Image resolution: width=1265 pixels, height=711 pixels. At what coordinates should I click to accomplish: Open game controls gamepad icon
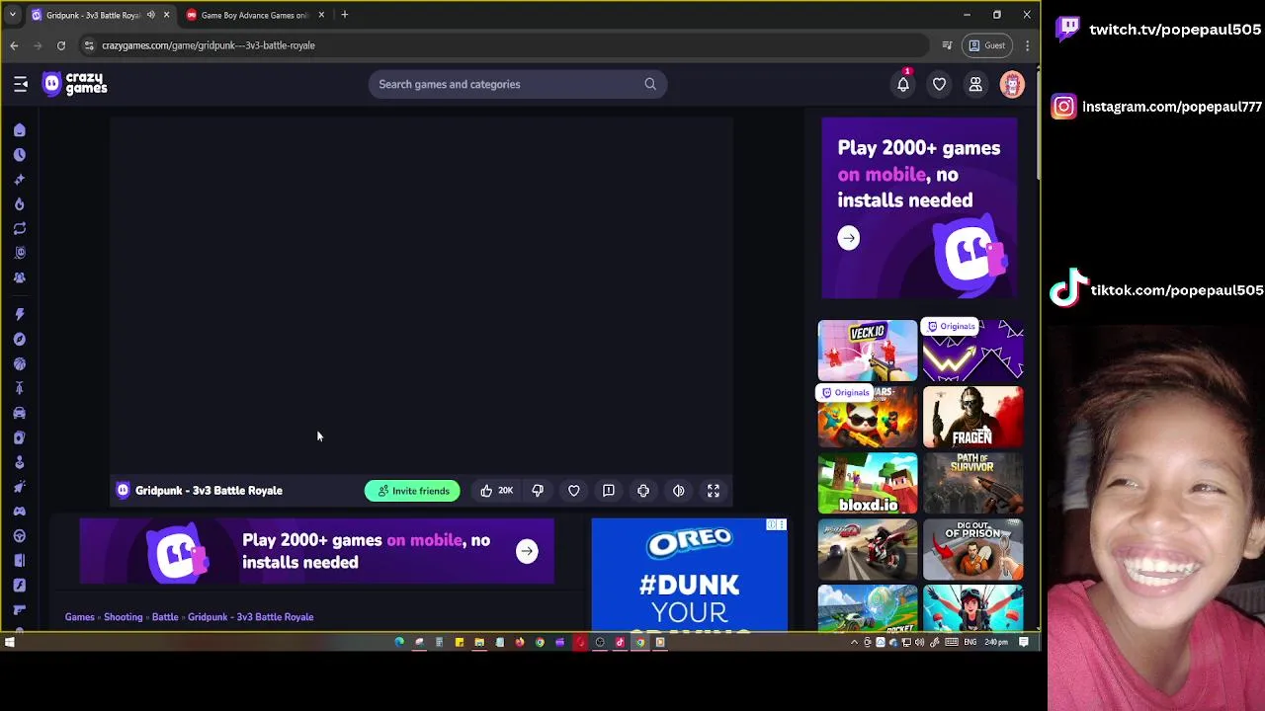[643, 491]
